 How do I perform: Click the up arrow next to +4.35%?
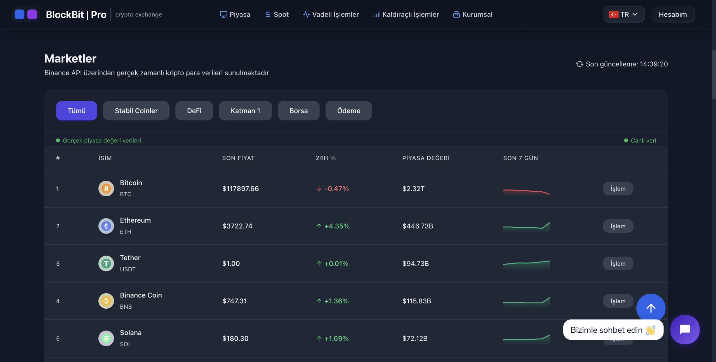click(x=319, y=226)
